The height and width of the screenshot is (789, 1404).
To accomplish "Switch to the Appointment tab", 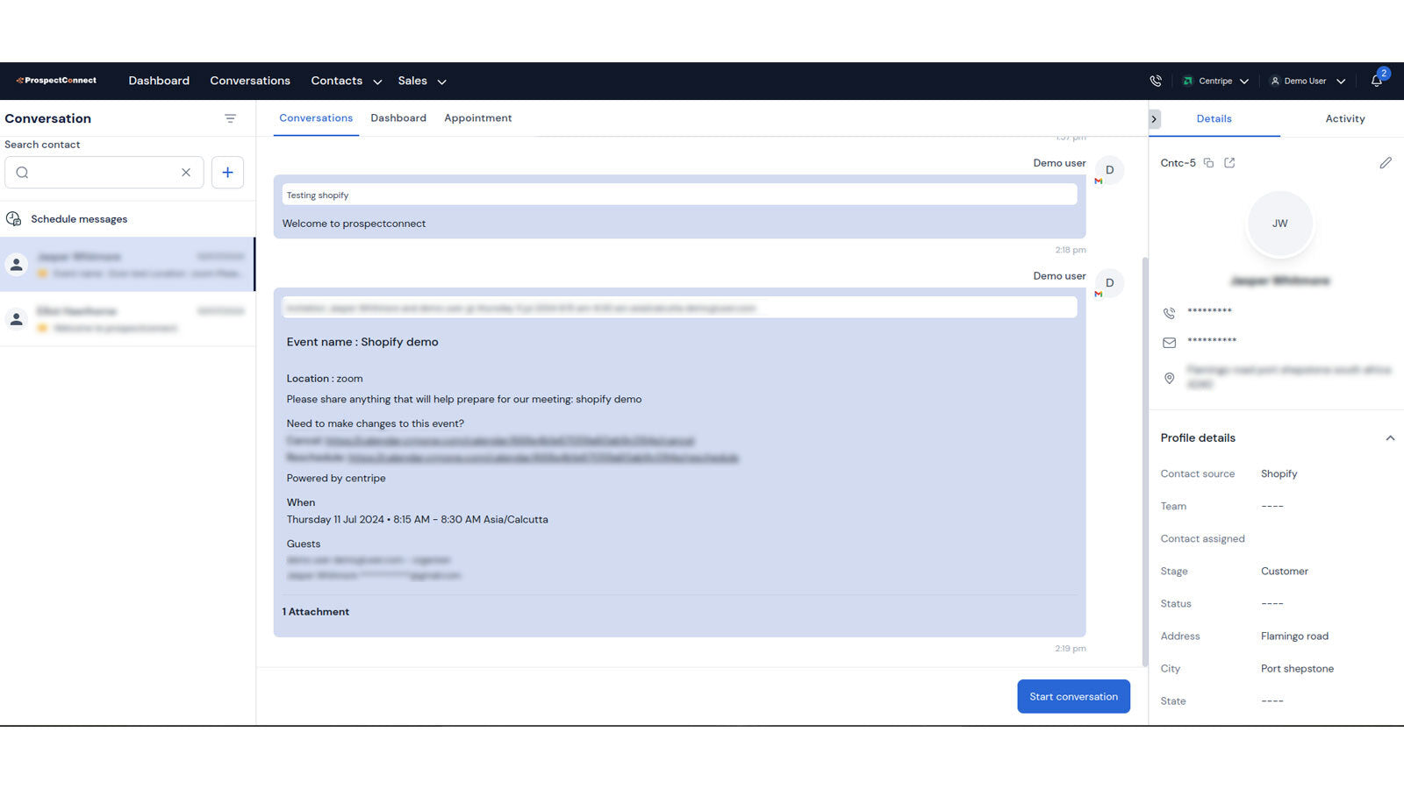I will coord(478,118).
